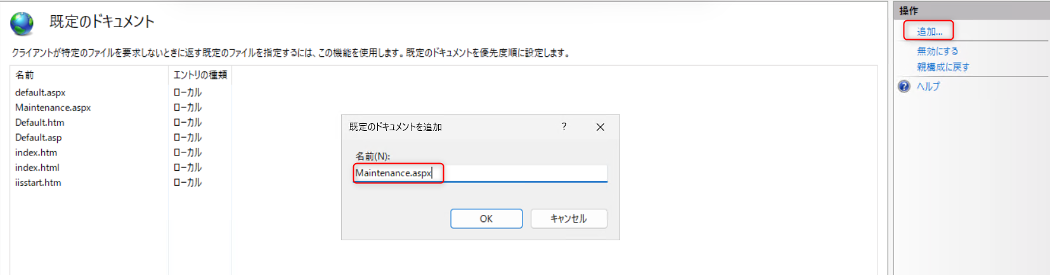The height and width of the screenshot is (275, 1050).
Task: Select the Default.asp entry
Action: coord(38,138)
